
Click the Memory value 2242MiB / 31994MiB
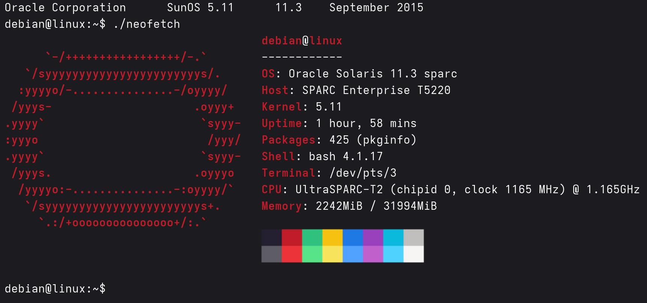[x=376, y=206]
